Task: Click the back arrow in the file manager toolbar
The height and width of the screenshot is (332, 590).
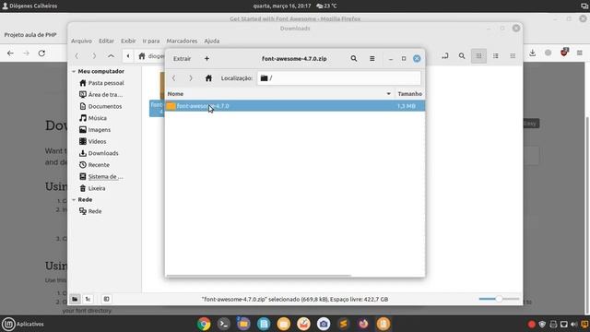Action: [77, 56]
